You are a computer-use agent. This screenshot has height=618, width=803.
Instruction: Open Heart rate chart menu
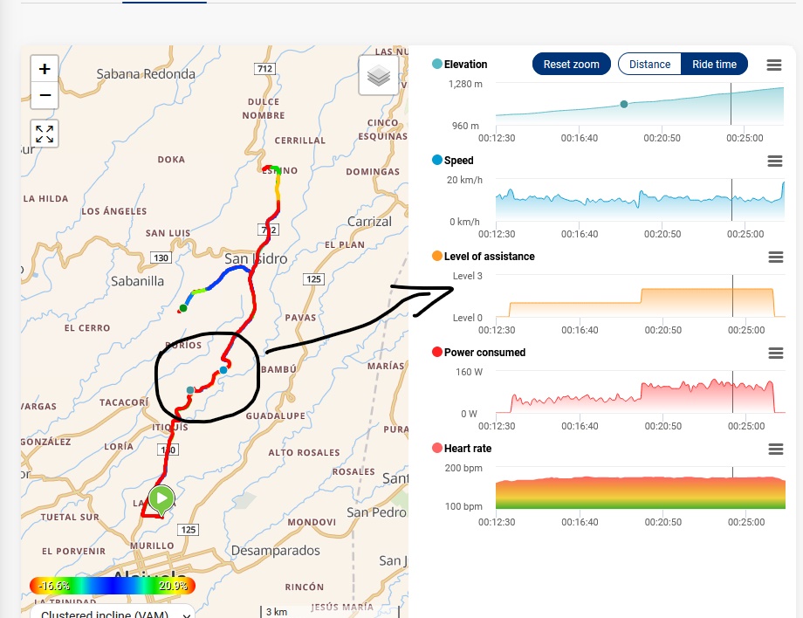773,449
